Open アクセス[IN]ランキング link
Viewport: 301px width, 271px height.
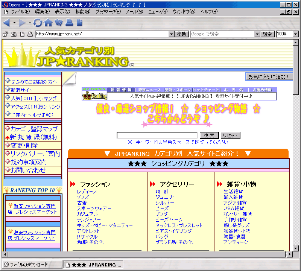point(35,107)
